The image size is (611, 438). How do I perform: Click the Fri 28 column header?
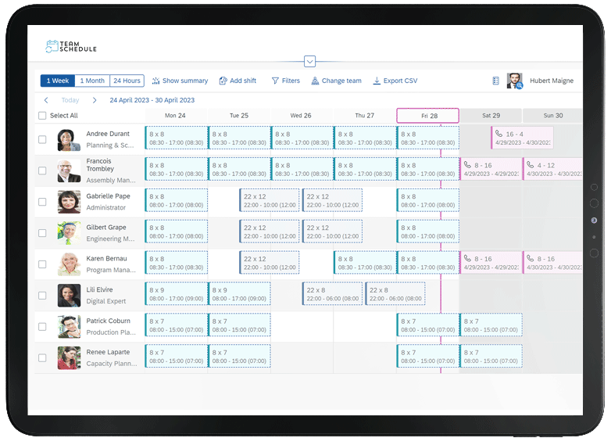[428, 116]
